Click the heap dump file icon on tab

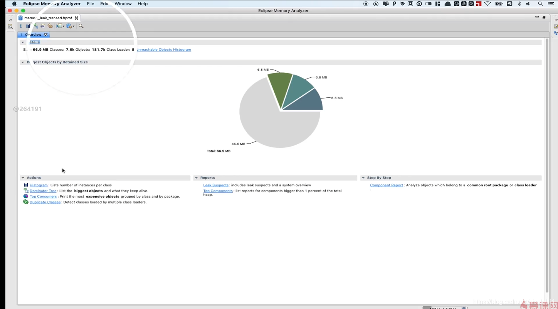pyautogui.click(x=20, y=18)
